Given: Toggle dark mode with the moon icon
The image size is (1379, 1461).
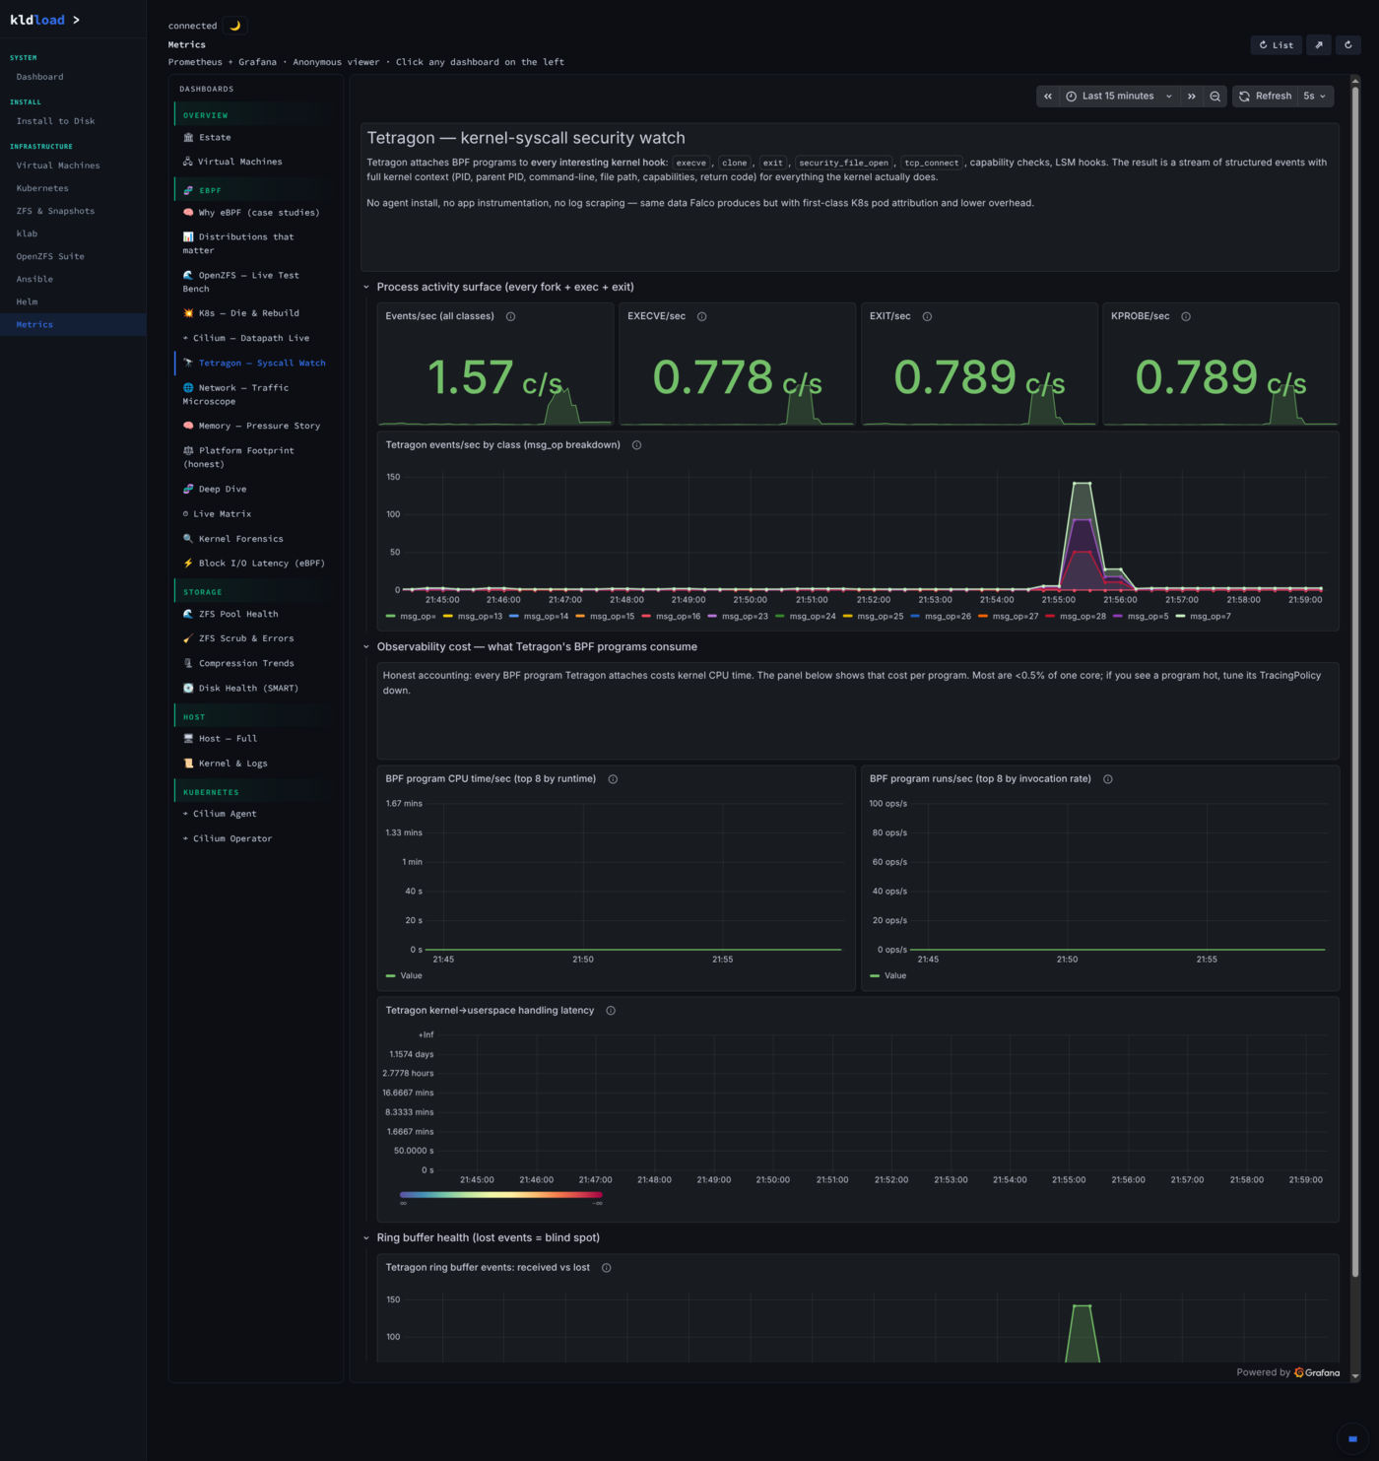Looking at the screenshot, I should click(x=234, y=26).
